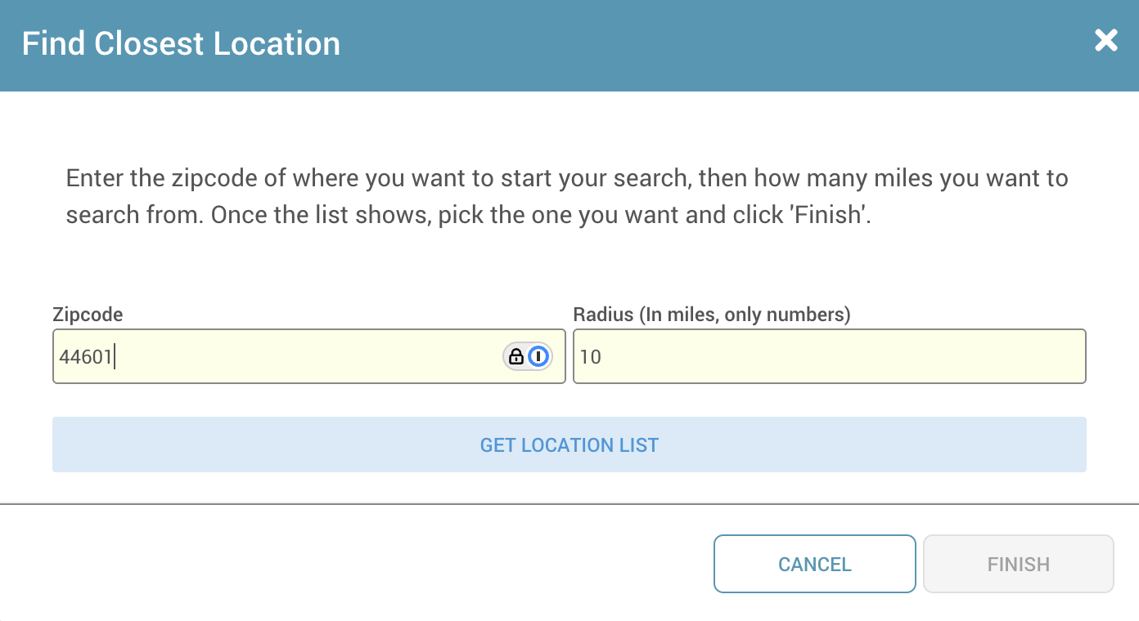Place cursor after 44601 in Zipcode
The height and width of the screenshot is (621, 1139).
[x=114, y=357]
